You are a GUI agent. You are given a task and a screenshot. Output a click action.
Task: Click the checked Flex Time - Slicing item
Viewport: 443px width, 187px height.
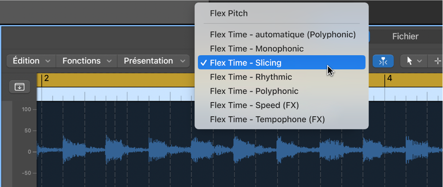pos(245,63)
